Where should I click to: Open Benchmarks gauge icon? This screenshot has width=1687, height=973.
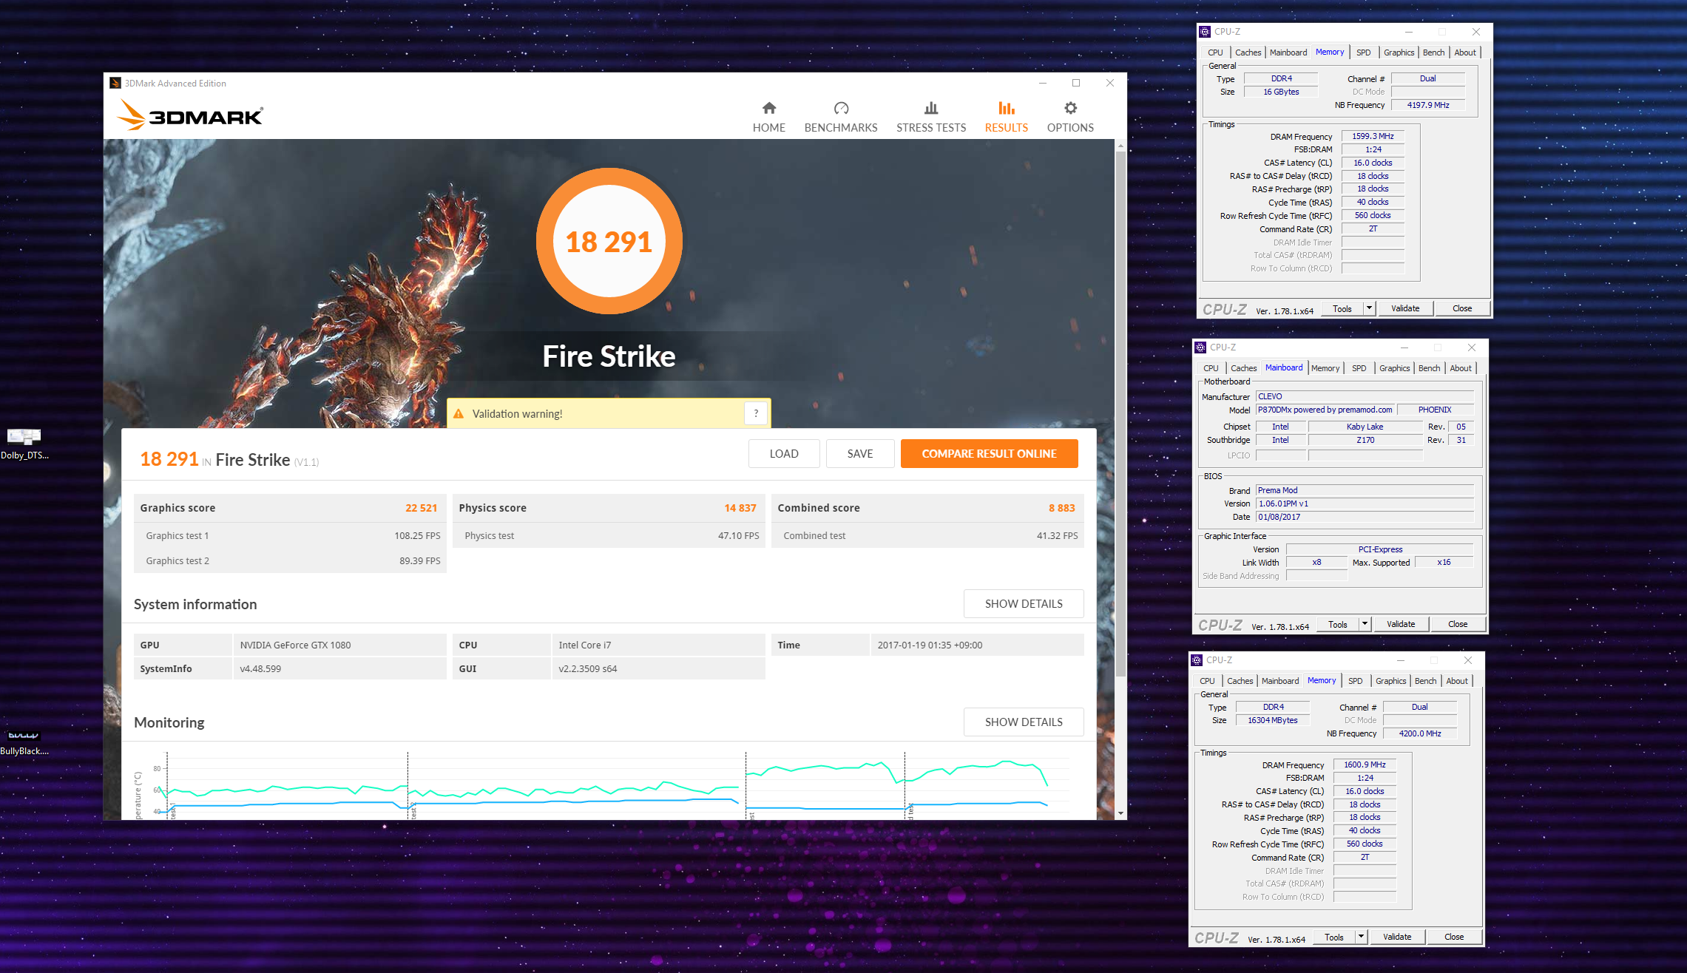pyautogui.click(x=840, y=109)
